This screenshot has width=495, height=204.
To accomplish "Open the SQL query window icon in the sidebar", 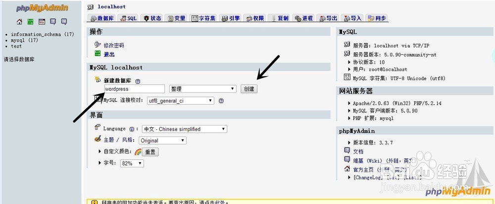I will 42,22.
